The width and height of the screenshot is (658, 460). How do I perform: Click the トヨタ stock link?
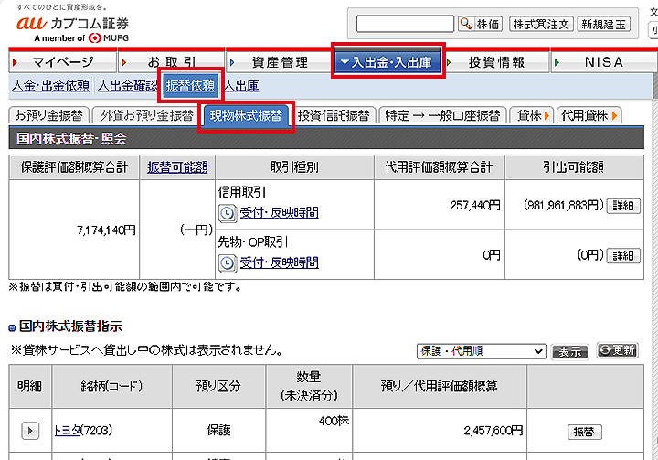tap(67, 430)
